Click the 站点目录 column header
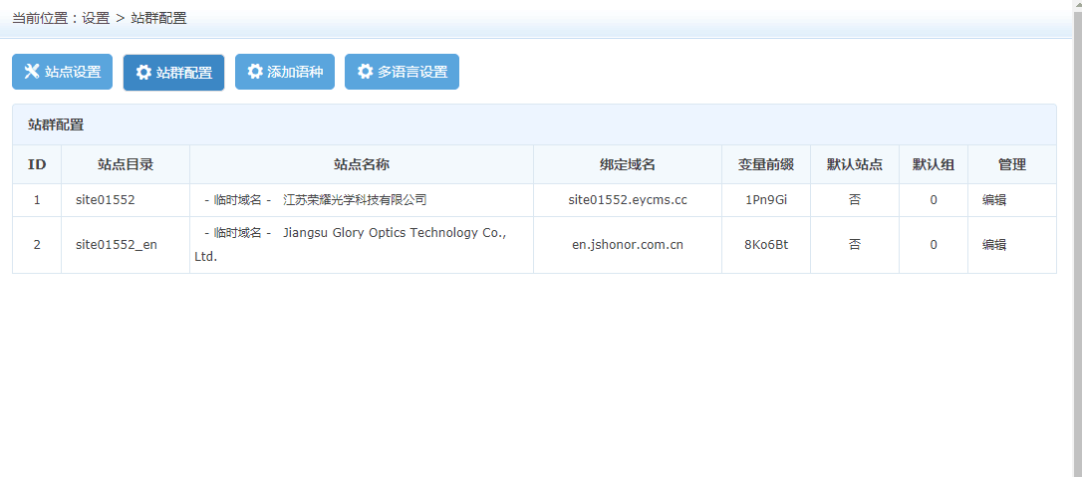This screenshot has height=477, width=1082. (126, 164)
